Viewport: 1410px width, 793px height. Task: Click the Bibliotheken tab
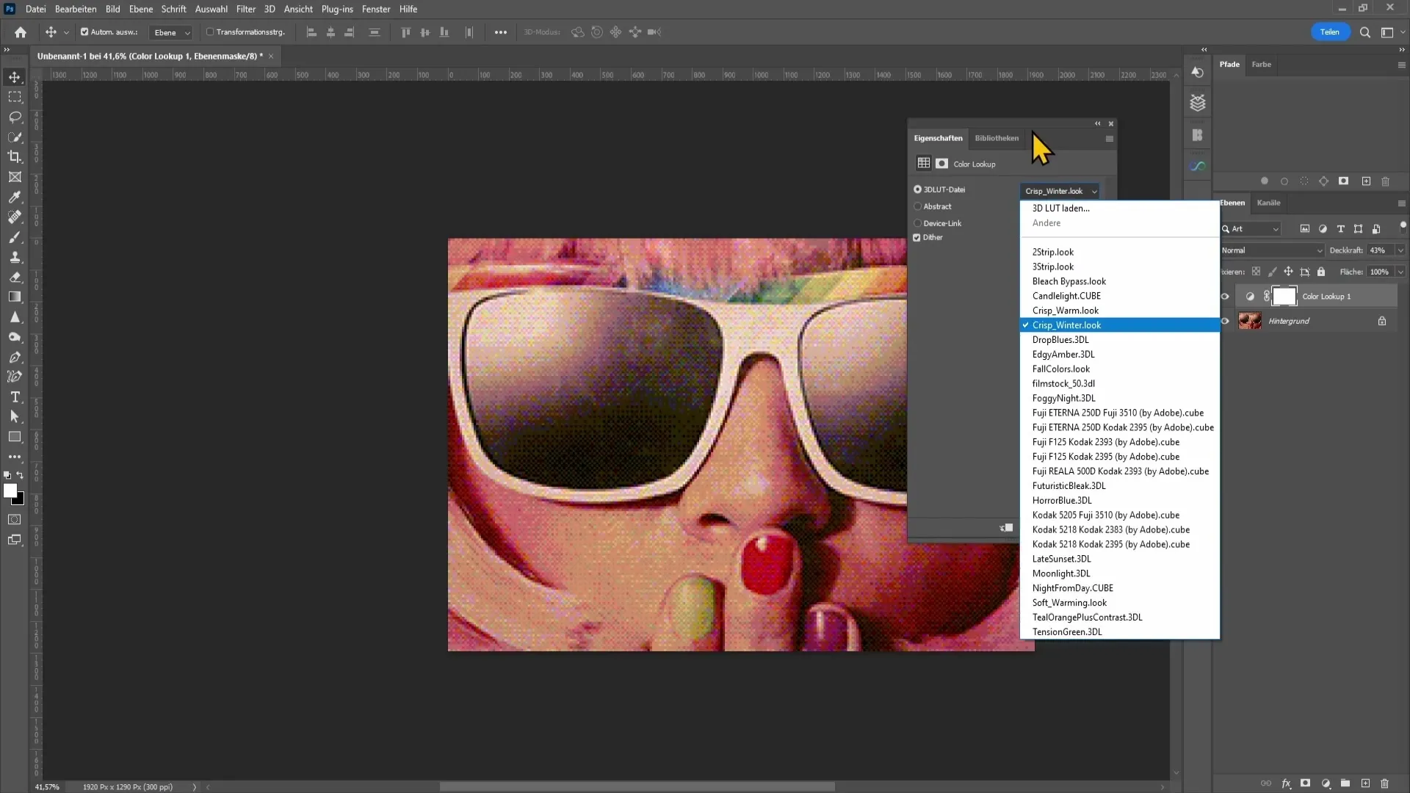997,137
